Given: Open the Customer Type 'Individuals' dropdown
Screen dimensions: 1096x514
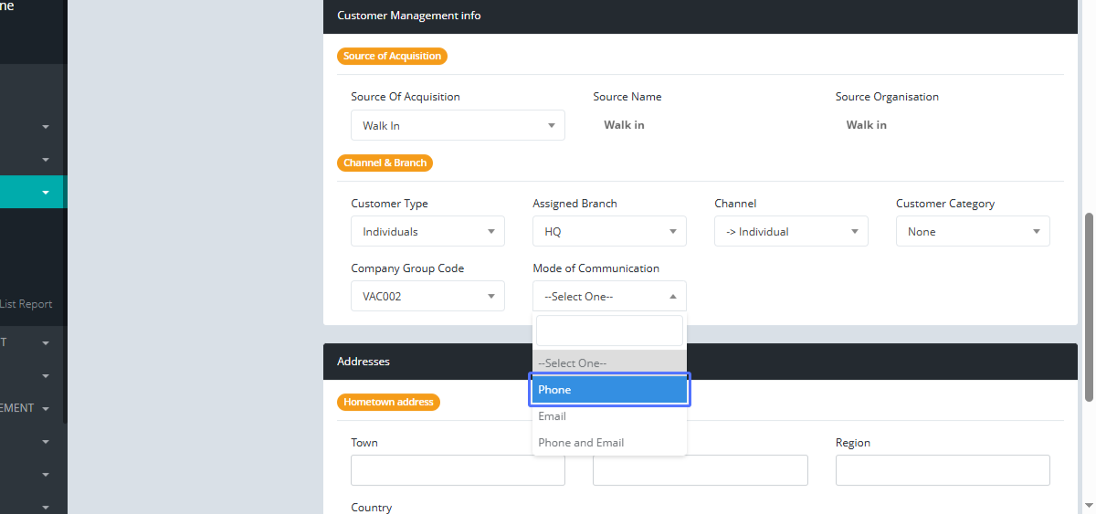Looking at the screenshot, I should tap(427, 232).
